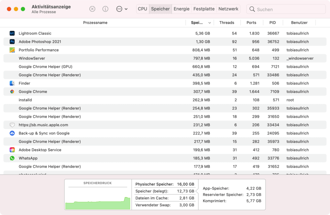Sort by the PID column header

[x=273, y=23]
